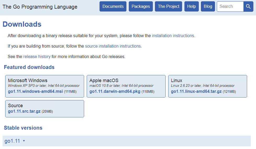Click The Go Programming Language title
The width and height of the screenshot is (256, 149).
pos(40,7)
